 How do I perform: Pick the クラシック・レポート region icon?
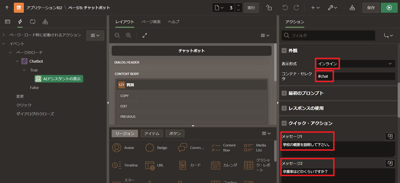click(249, 165)
